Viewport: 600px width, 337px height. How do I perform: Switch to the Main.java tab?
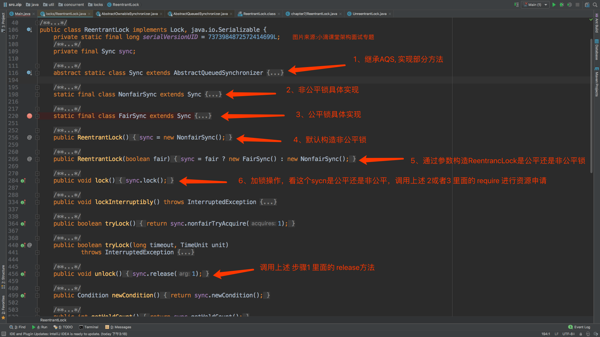[x=22, y=14]
